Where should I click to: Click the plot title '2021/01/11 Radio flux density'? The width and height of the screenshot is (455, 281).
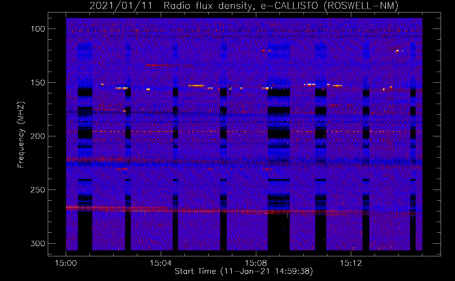pyautogui.click(x=244, y=6)
